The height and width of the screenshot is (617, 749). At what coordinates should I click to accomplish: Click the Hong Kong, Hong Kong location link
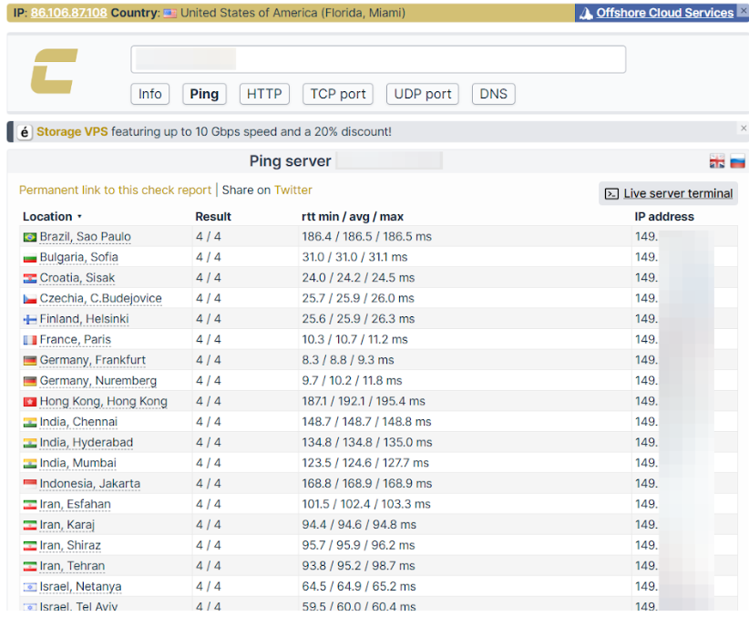tap(104, 402)
